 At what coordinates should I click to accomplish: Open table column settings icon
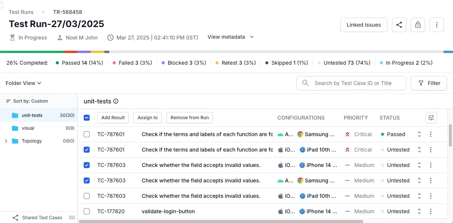431,118
